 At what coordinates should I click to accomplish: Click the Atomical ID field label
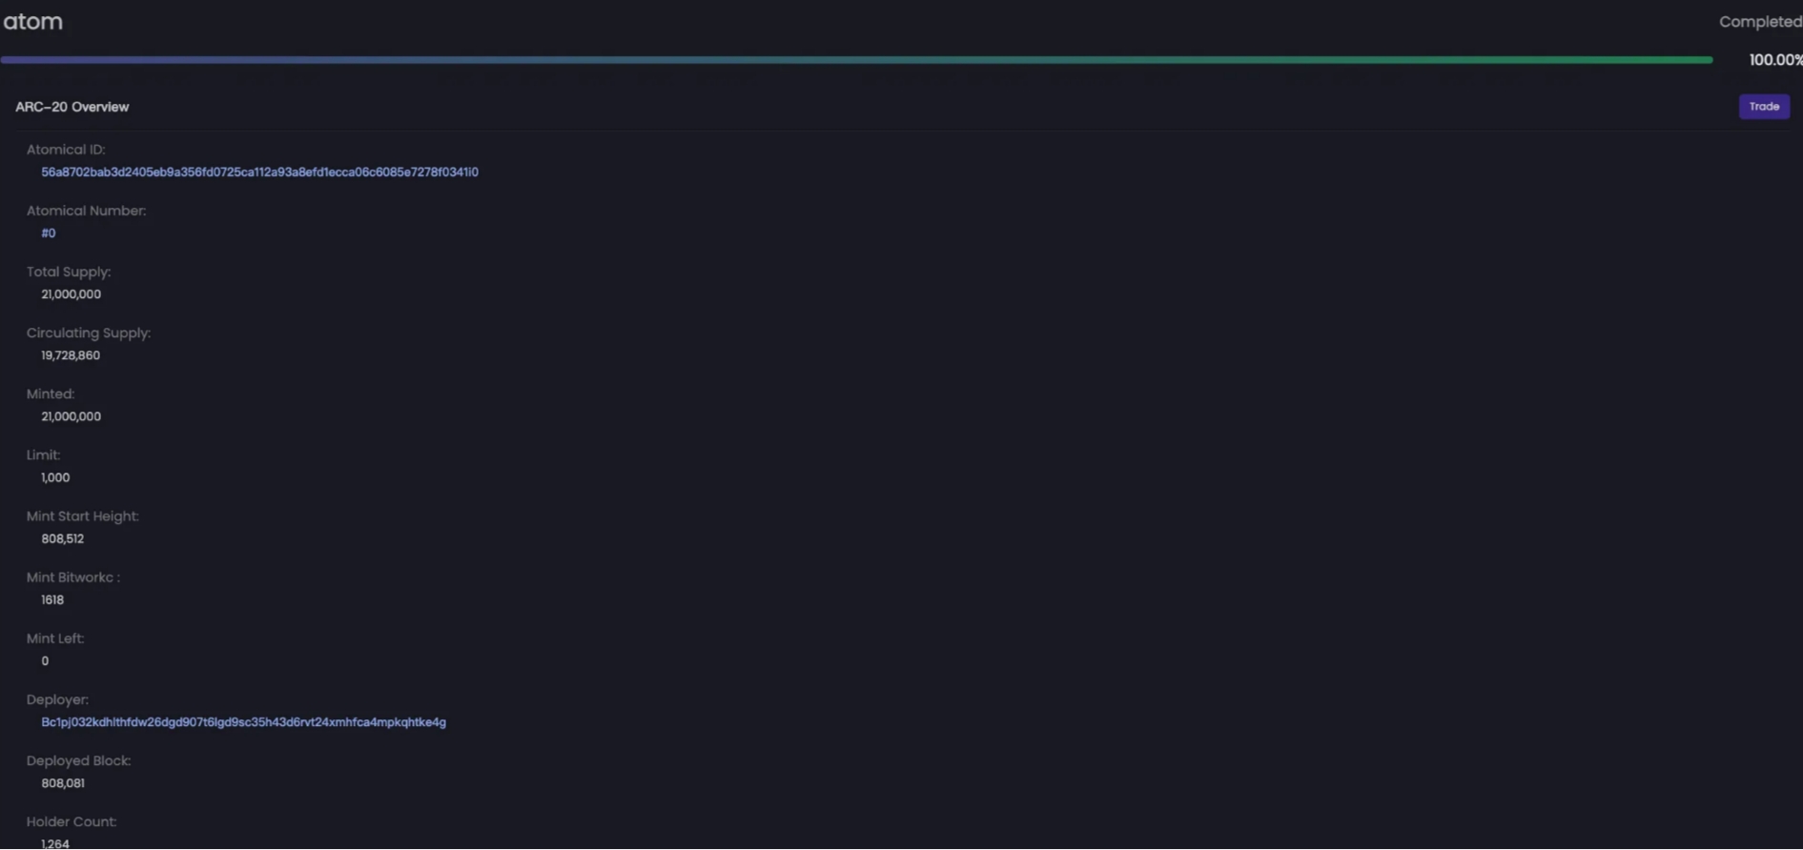(x=66, y=150)
